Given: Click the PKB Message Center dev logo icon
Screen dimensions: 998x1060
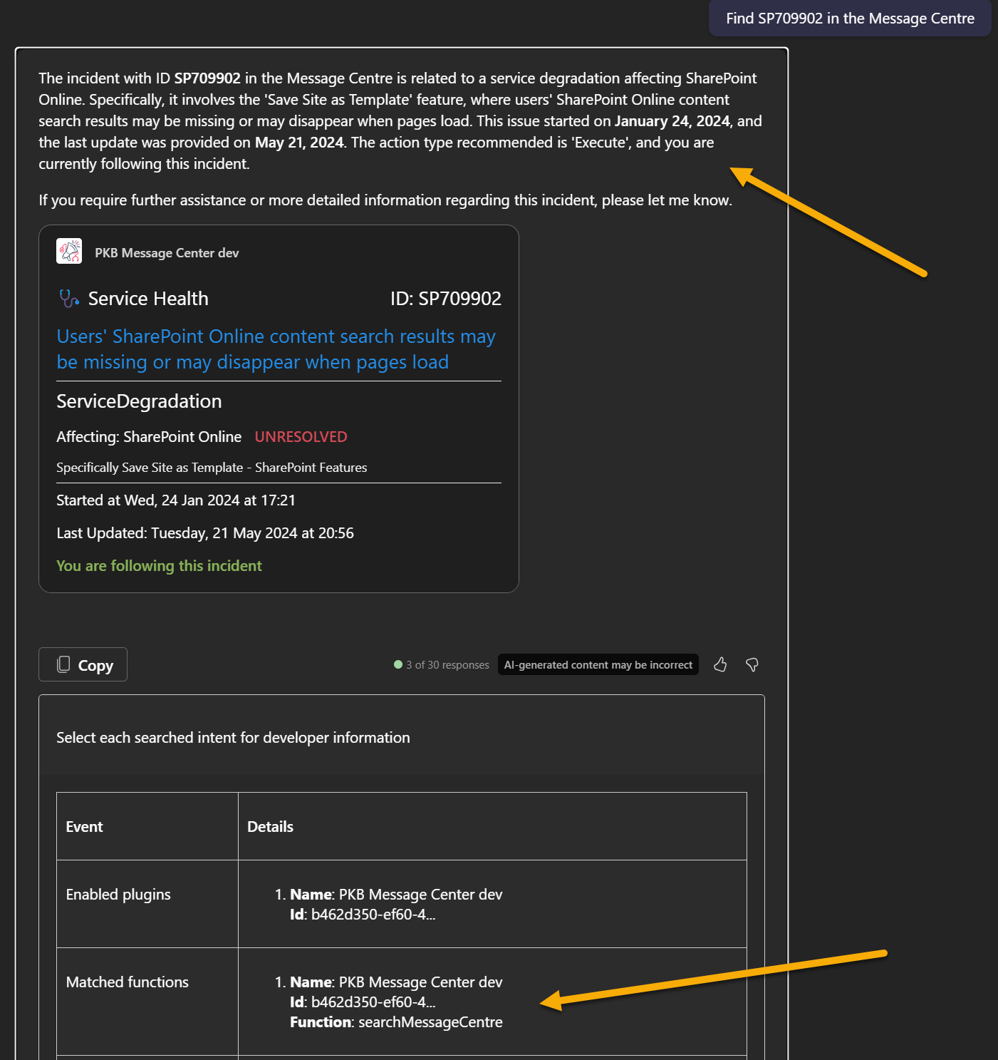Looking at the screenshot, I should coord(69,252).
